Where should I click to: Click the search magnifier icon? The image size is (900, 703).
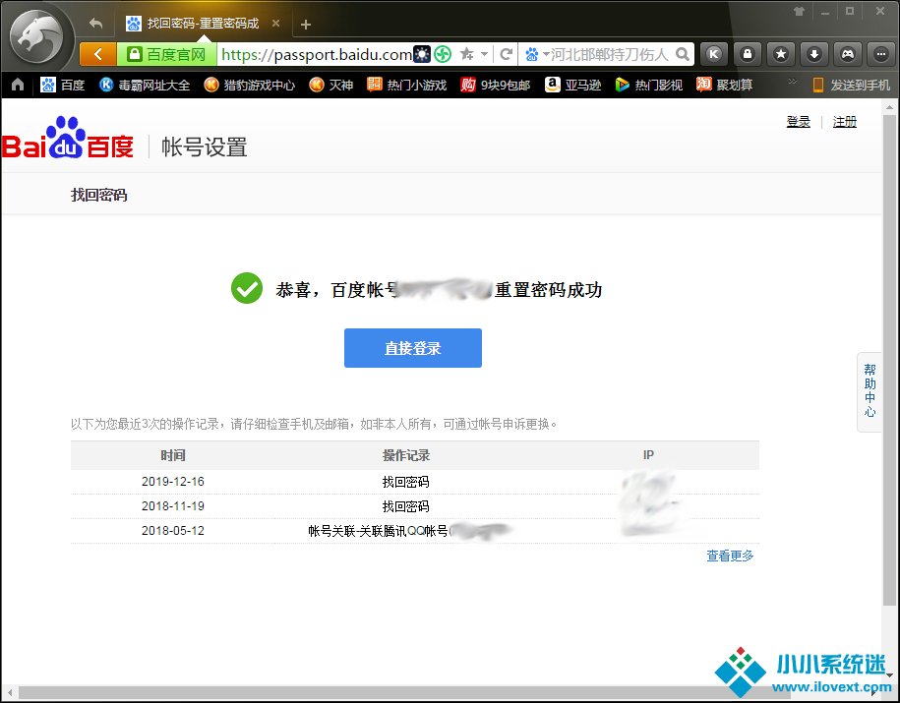[683, 54]
